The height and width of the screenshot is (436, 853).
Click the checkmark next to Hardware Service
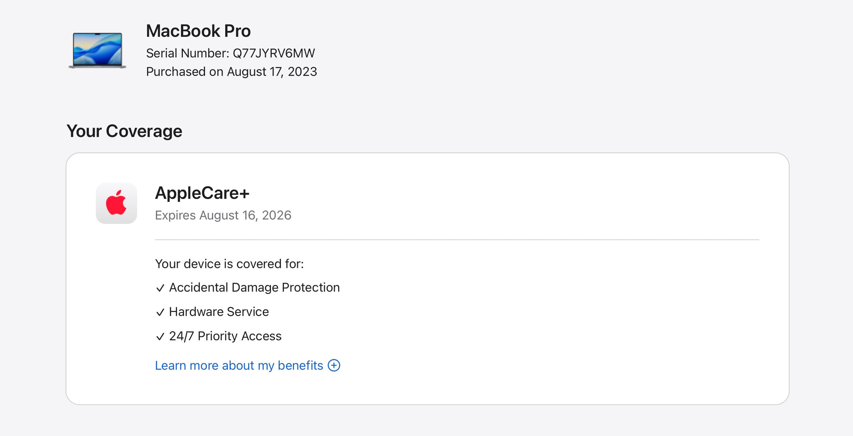[160, 312]
